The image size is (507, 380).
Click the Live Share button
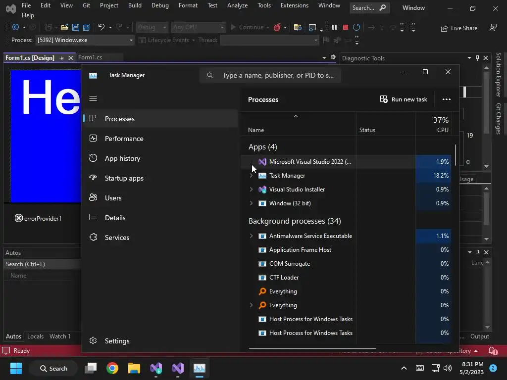click(x=459, y=28)
